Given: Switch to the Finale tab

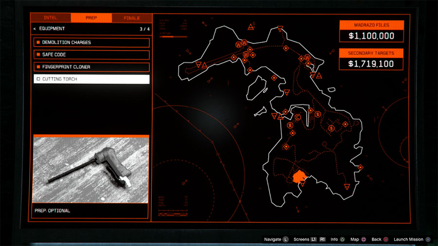Looking at the screenshot, I should [x=131, y=18].
